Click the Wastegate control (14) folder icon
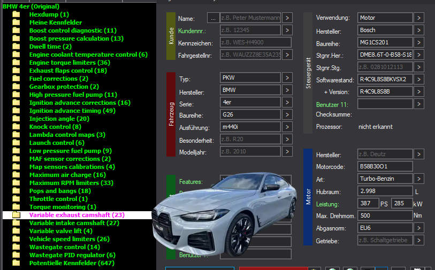 pyautogui.click(x=16, y=247)
